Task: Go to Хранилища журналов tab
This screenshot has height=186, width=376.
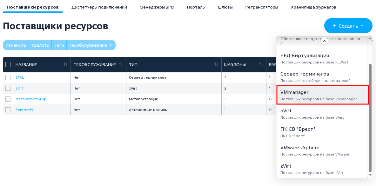Action: point(313,7)
